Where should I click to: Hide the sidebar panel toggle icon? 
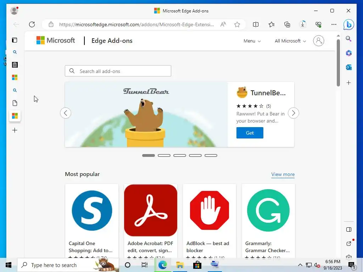(x=349, y=229)
